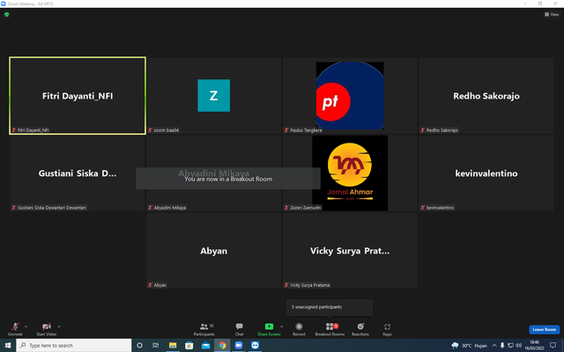Select Zezen Zaenudin's Jamal Ahmar tile

(350, 173)
